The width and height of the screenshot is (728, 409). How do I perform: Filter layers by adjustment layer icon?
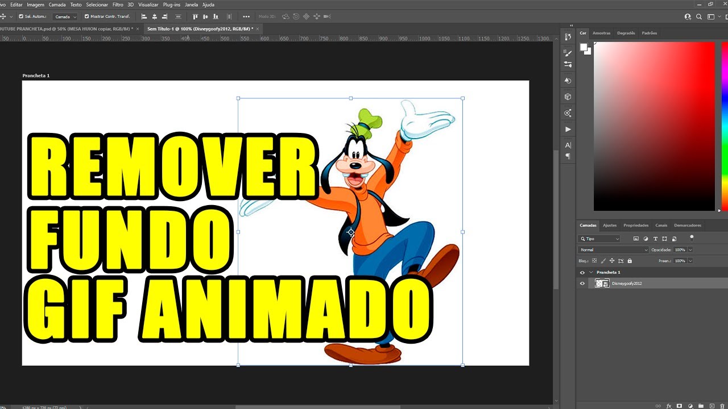[646, 239]
